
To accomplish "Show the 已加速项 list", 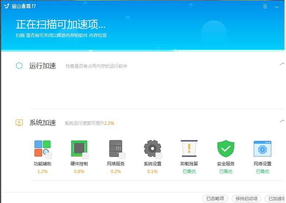I will click(x=276, y=199).
